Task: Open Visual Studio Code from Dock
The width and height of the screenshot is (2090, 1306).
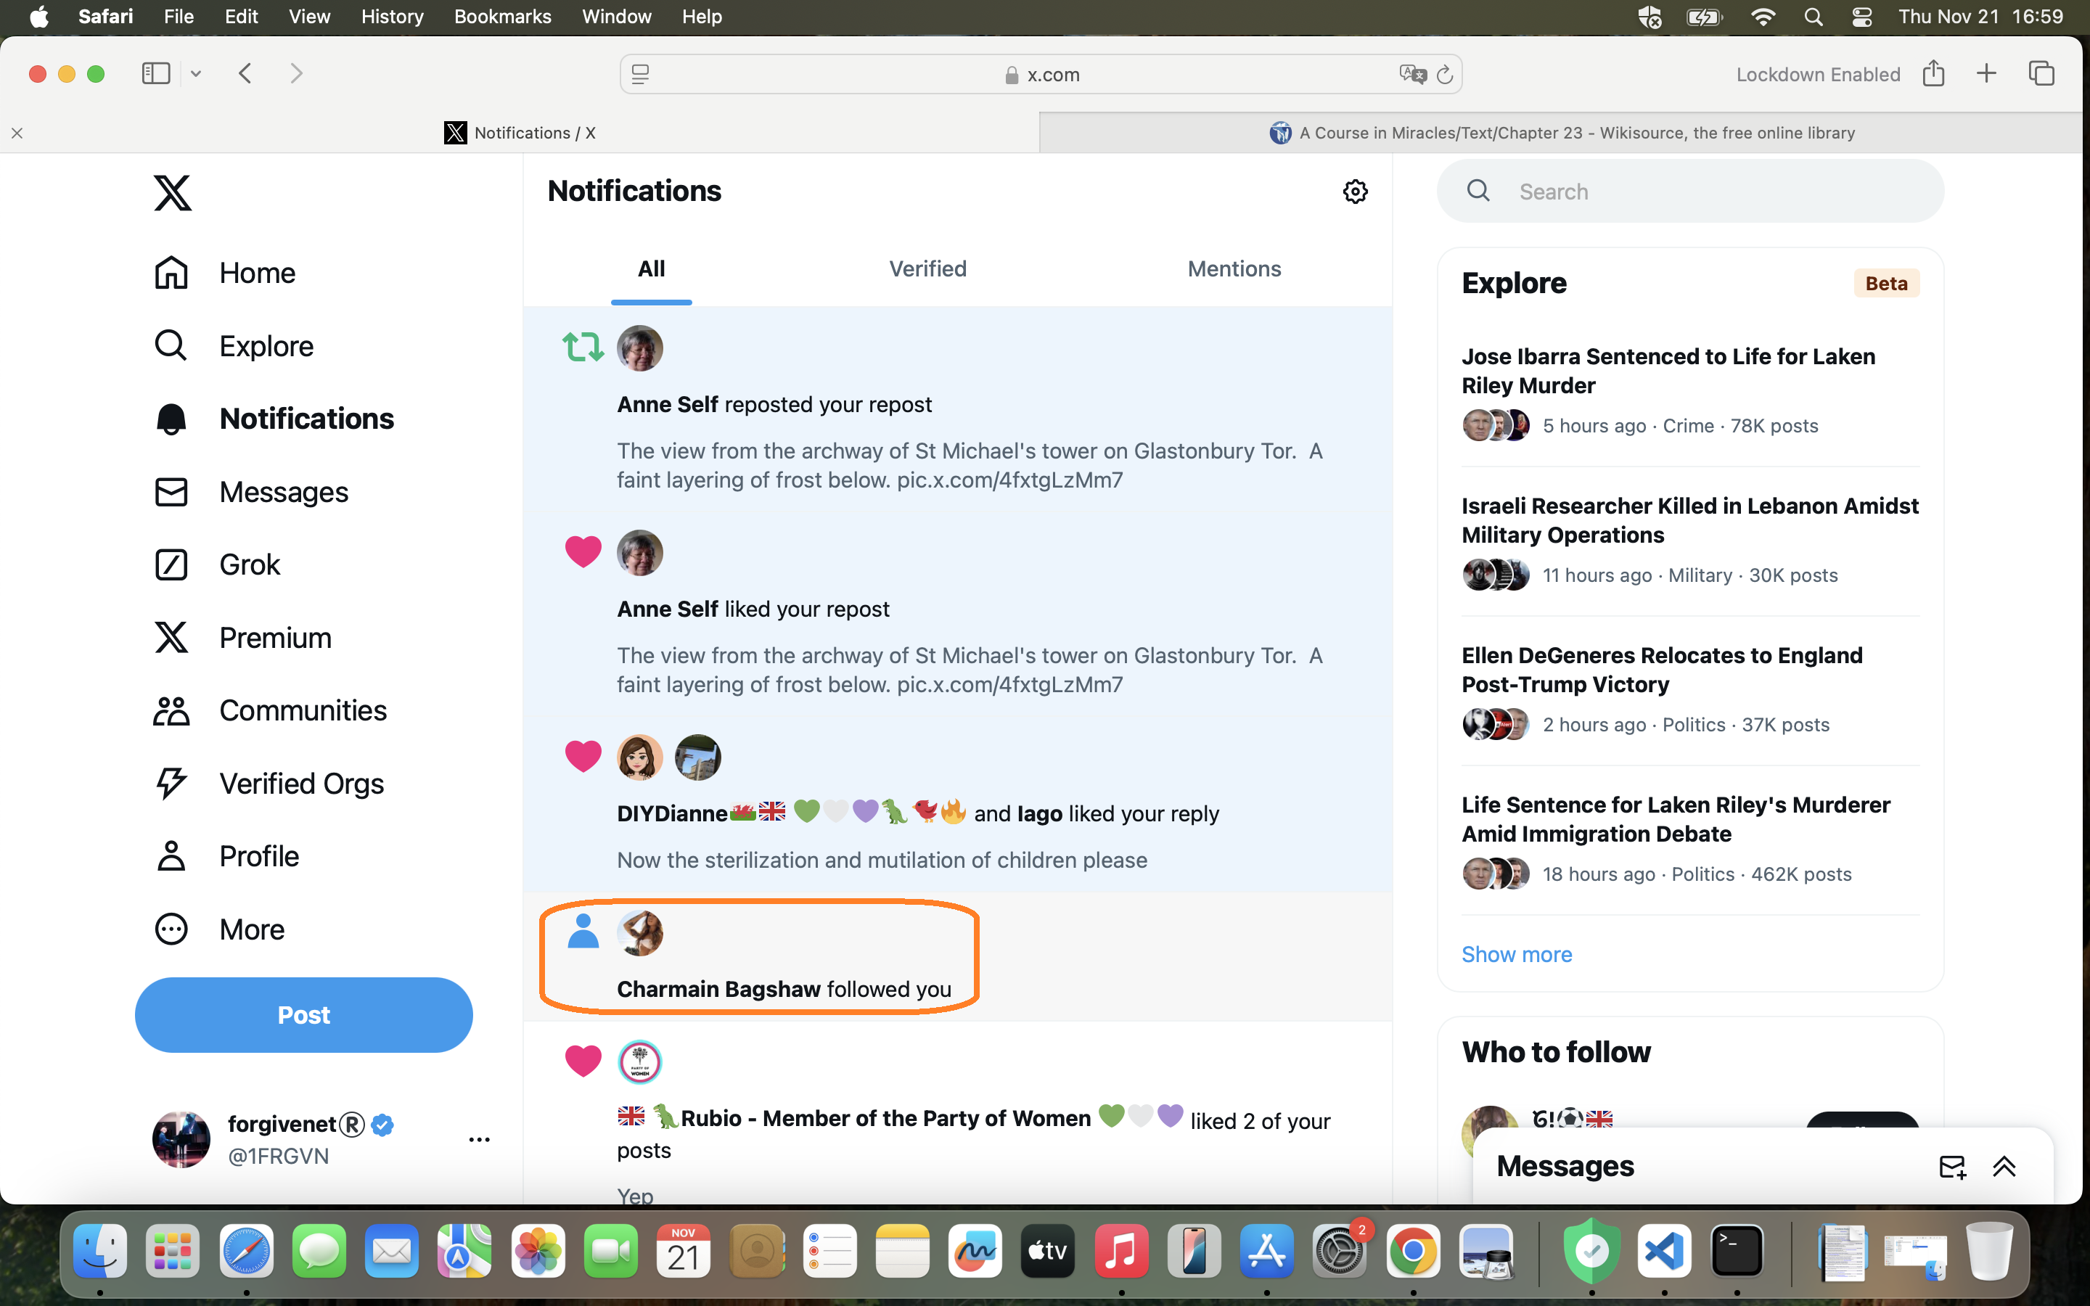Action: (1664, 1251)
